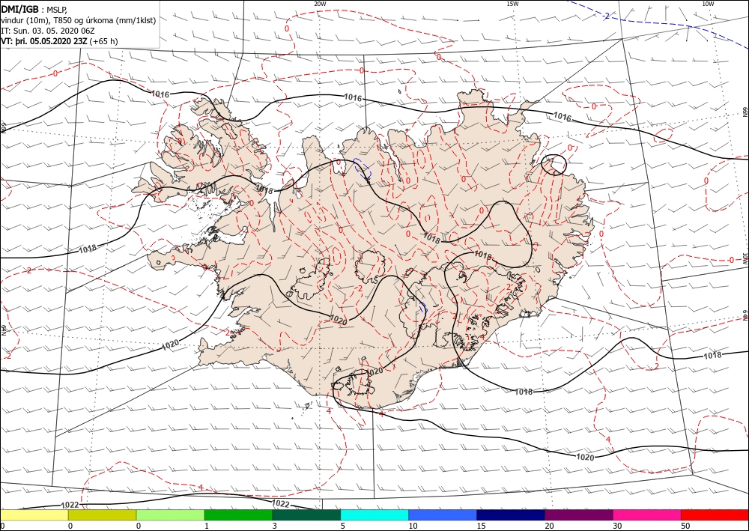Click the scale value '15' under the legend
Image resolution: width=749 pixels, height=531 pixels.
click(x=481, y=526)
